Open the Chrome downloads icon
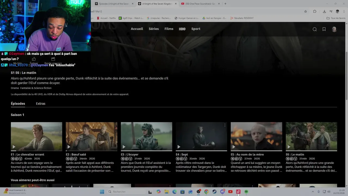Viewport: 348px width, 196px height. 324,11
